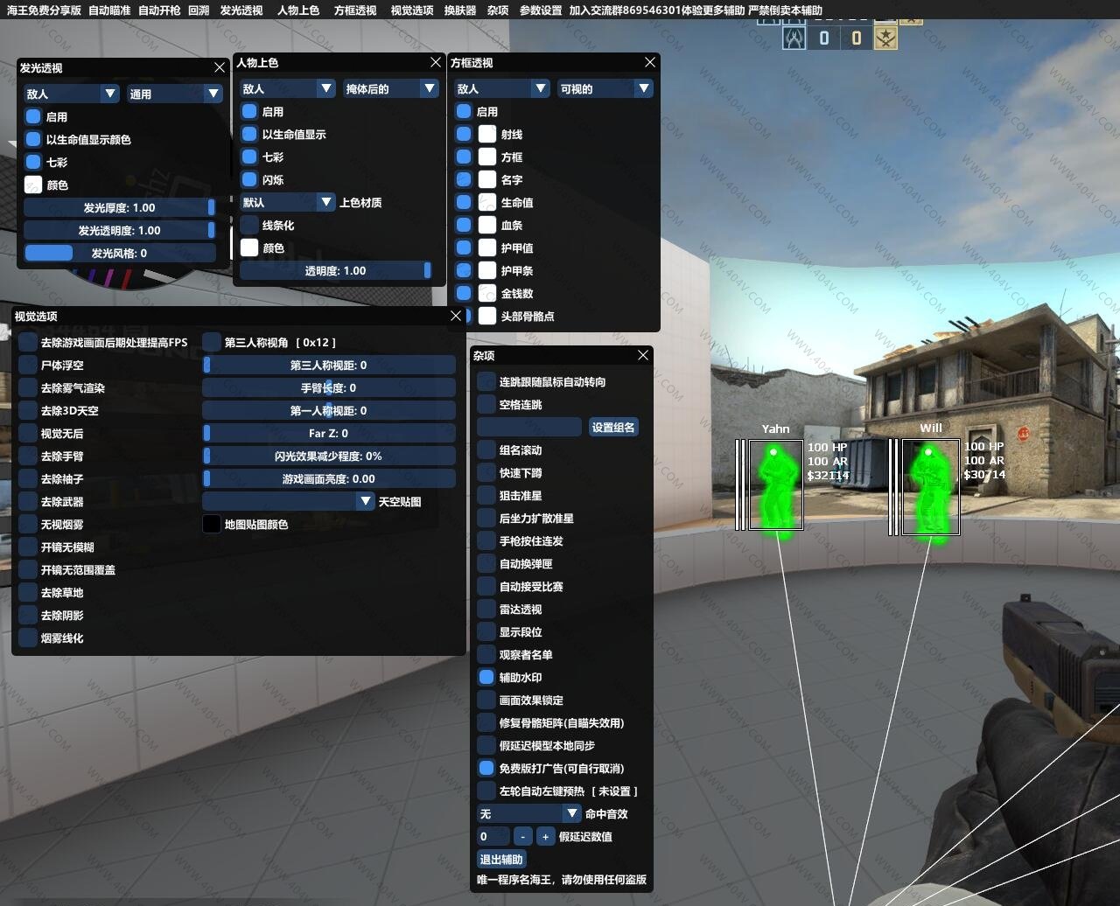Open the 上色材质 dropdown showing 默认
Screen dimensions: 1120x906
click(288, 202)
